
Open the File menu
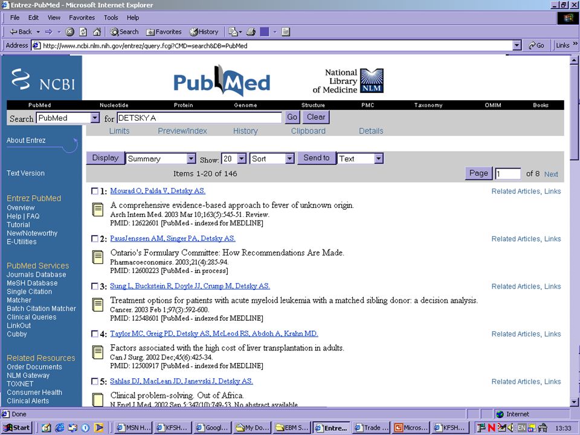tap(14, 18)
